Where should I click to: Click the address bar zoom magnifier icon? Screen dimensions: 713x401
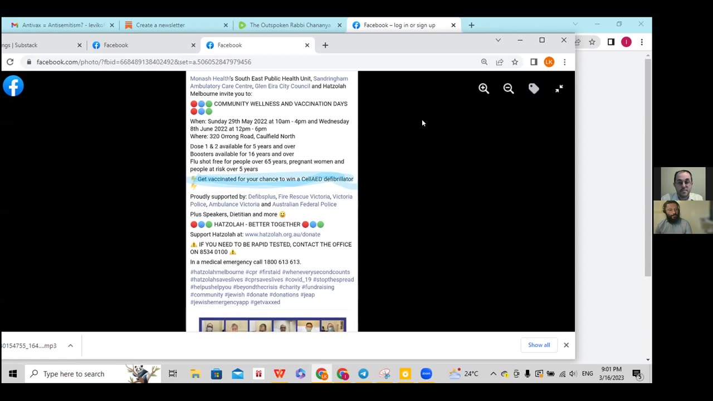click(484, 62)
